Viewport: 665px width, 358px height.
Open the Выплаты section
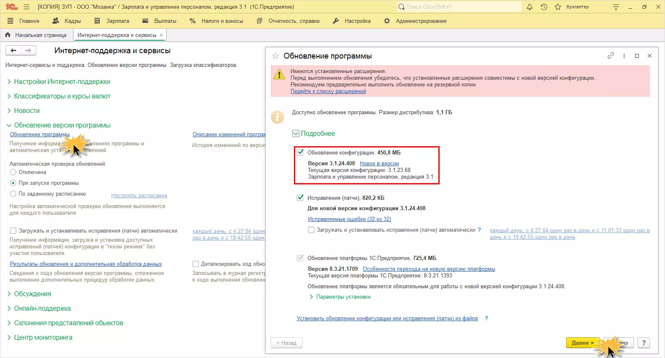tap(159, 21)
